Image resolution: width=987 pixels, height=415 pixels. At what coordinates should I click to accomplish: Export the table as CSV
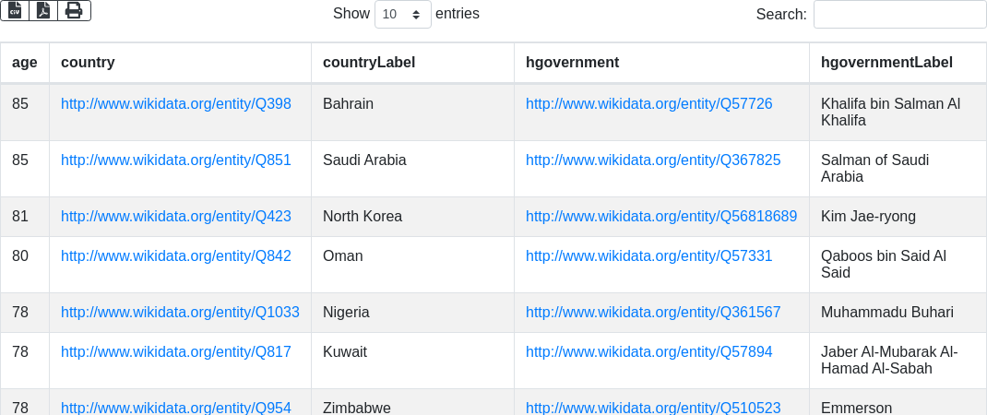click(x=15, y=10)
